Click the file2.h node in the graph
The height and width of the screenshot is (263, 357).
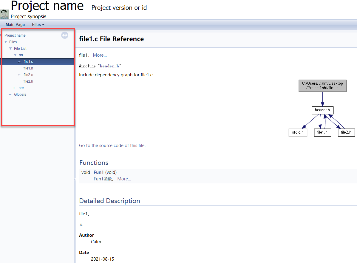(x=346, y=132)
